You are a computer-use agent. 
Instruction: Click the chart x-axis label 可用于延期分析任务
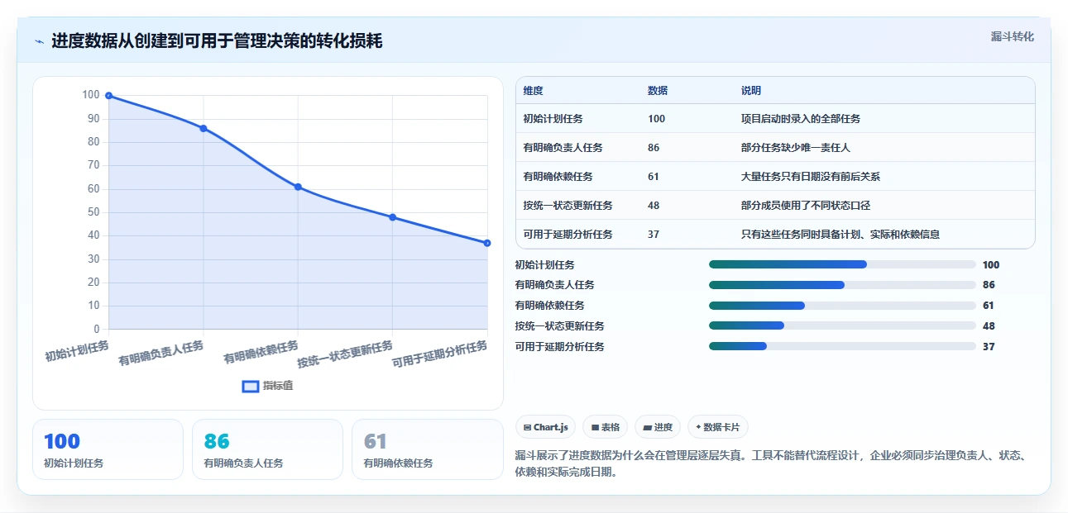440,355
